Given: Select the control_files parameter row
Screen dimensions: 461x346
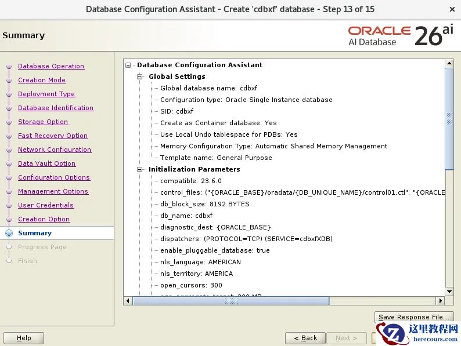Looking at the screenshot, I should [302, 192].
